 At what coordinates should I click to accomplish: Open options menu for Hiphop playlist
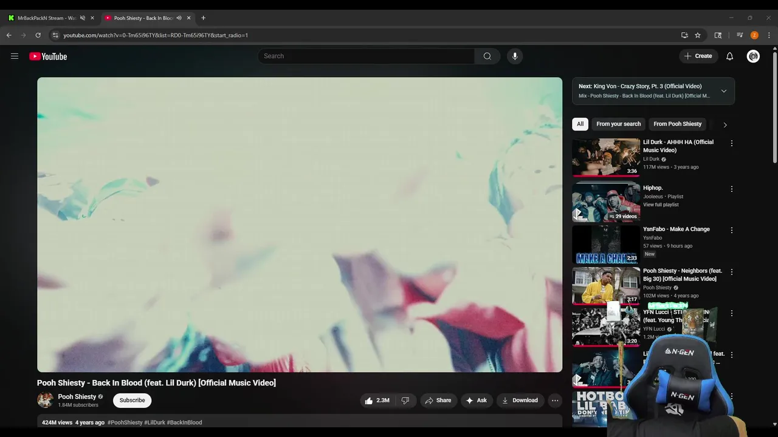click(732, 189)
